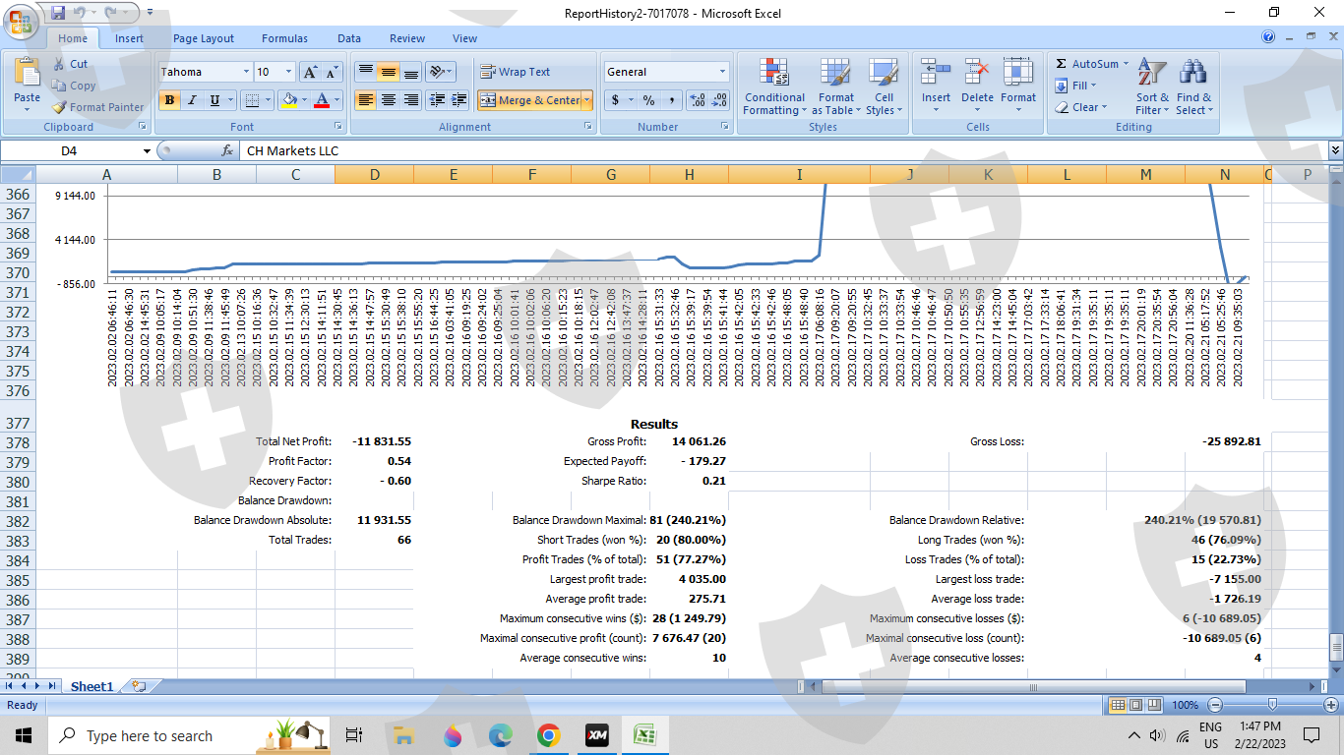Open Excel from the Windows taskbar

point(644,735)
